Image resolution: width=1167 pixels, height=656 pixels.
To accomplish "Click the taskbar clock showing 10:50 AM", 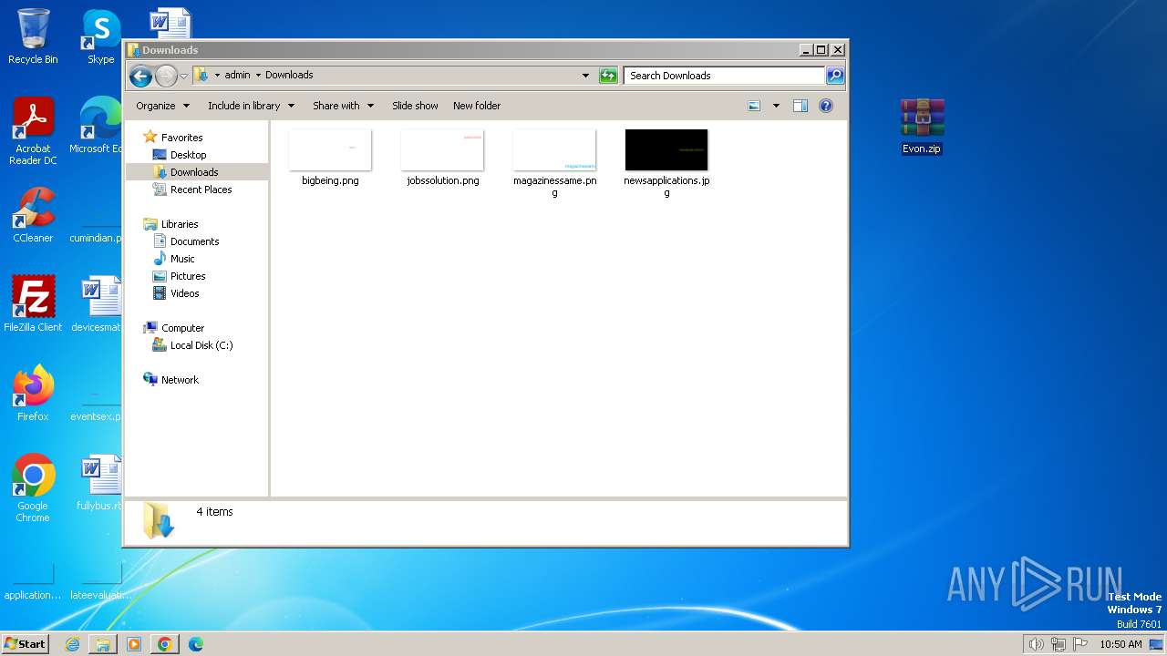I will tap(1121, 644).
